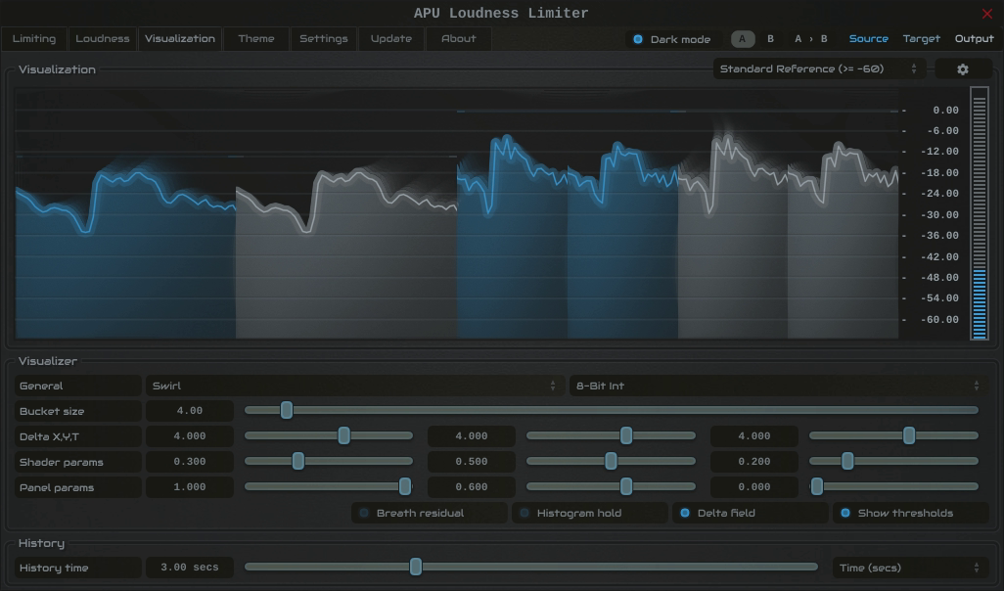Disable Delta field option
The image size is (1004, 591).
[x=750, y=513]
